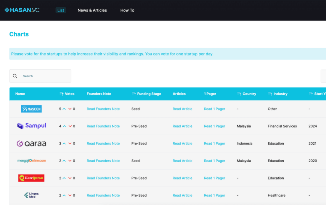Read MASCON's Founders Note
This screenshot has height=205, width=326.
pyautogui.click(x=103, y=109)
